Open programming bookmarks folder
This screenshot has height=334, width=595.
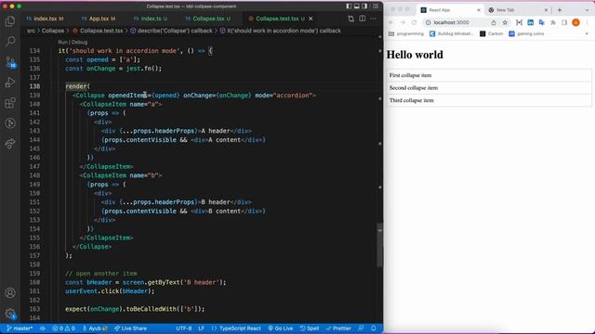click(406, 33)
